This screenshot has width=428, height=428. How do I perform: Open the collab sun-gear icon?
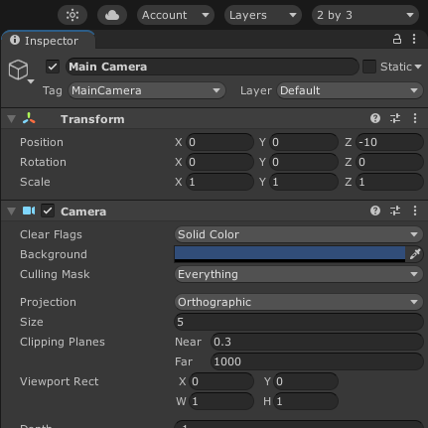point(72,15)
